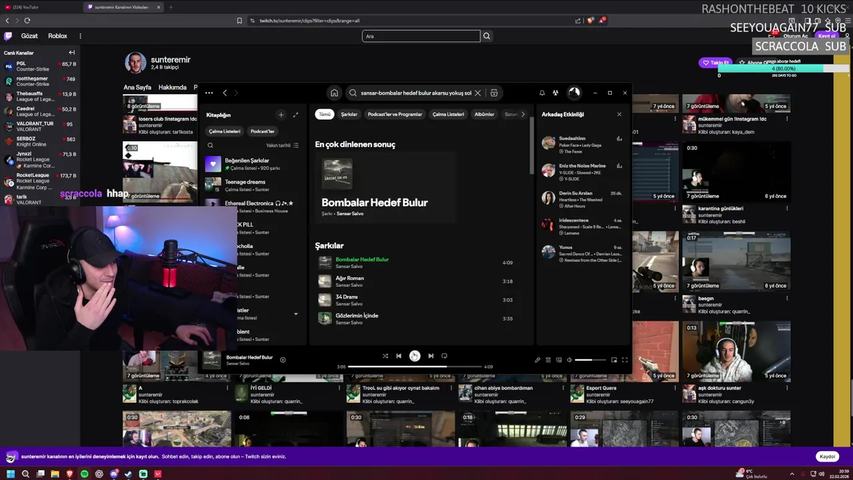The image size is (853, 480).
Task: Enter Spotify full screen mode
Action: (624, 360)
